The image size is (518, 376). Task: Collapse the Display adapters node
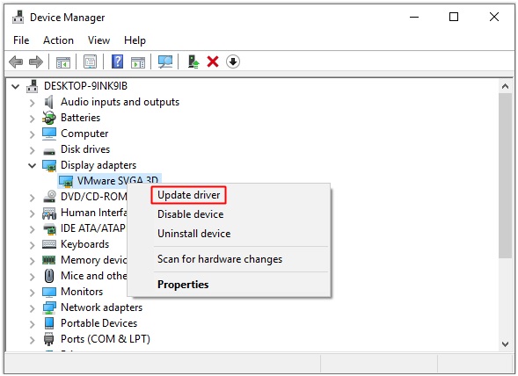coord(32,166)
